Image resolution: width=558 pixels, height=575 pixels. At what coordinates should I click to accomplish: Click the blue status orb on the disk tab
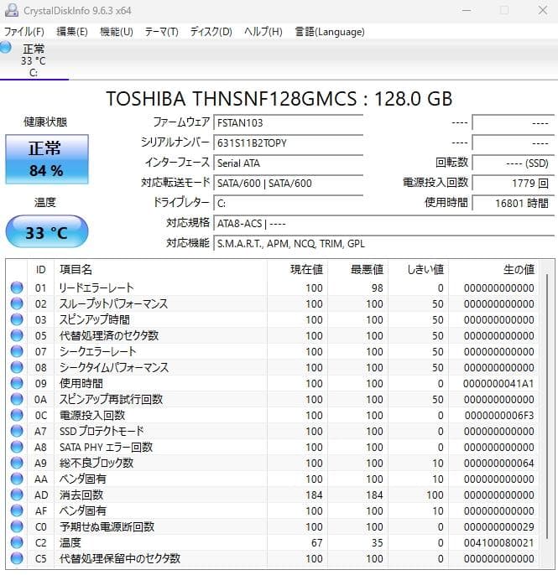tap(6, 47)
